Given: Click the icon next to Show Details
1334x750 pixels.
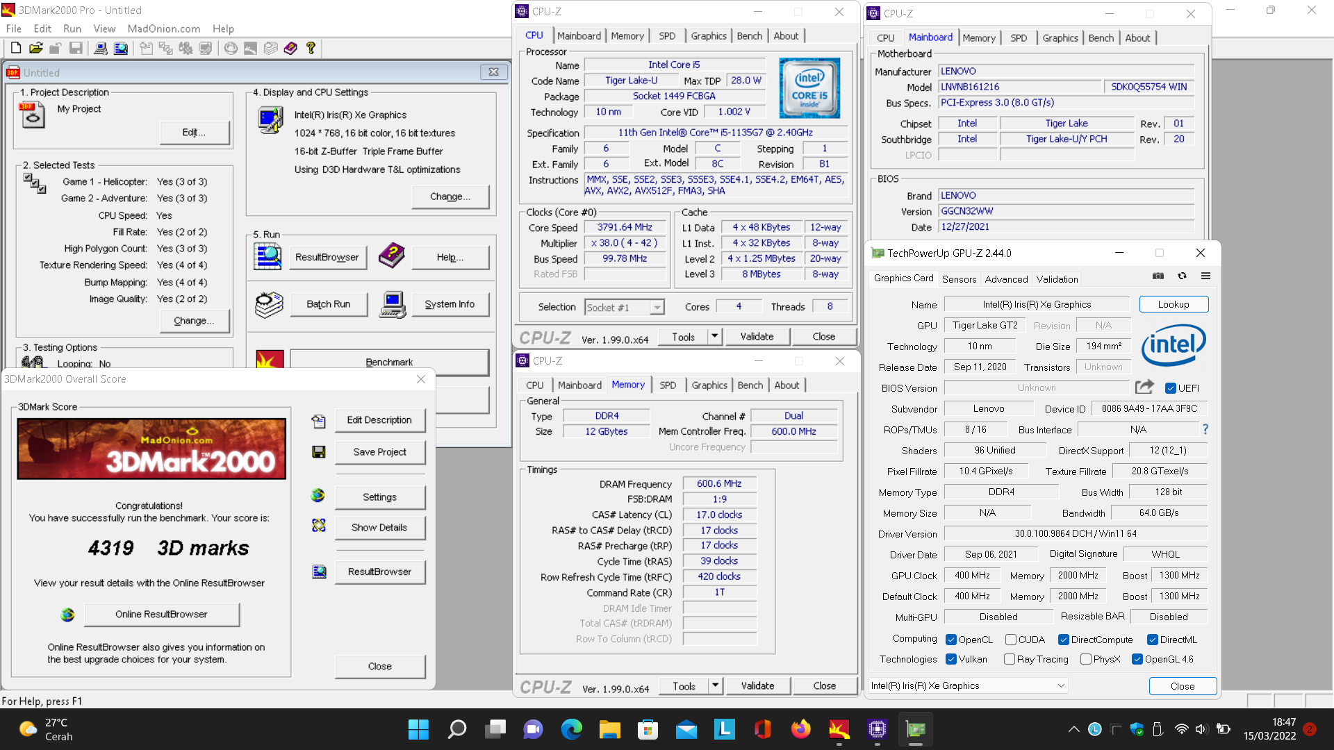Looking at the screenshot, I should 318,526.
